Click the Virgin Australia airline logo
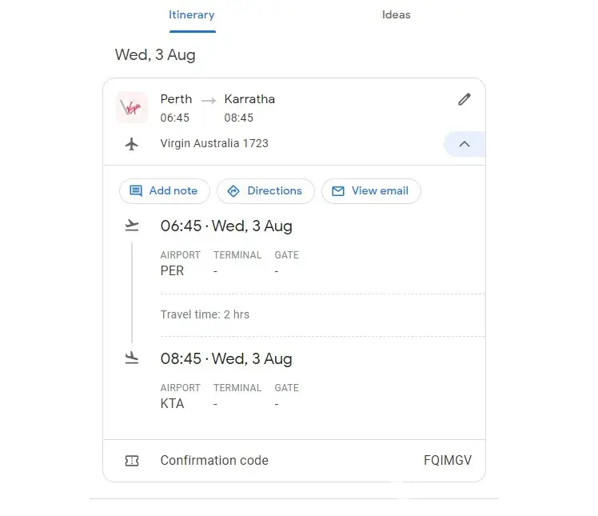598x516 pixels. [132, 107]
